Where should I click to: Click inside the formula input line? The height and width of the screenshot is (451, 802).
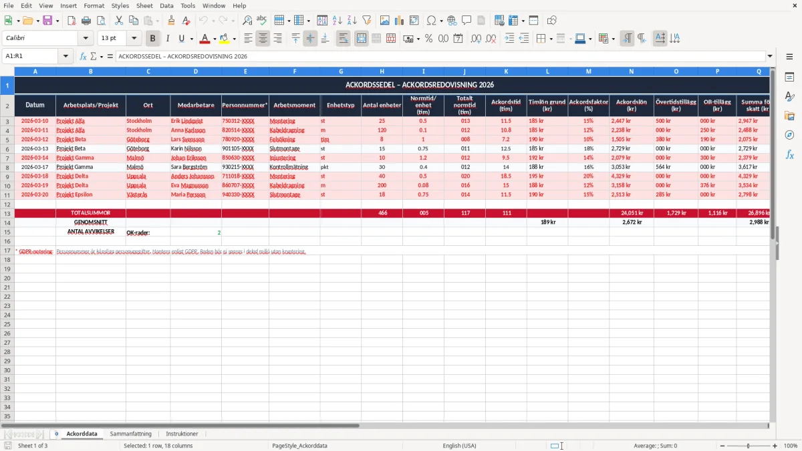coord(440,56)
